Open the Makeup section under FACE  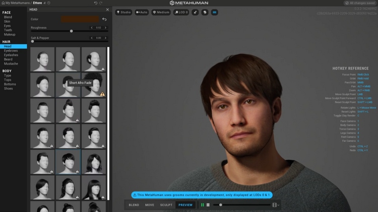pyautogui.click(x=10, y=34)
